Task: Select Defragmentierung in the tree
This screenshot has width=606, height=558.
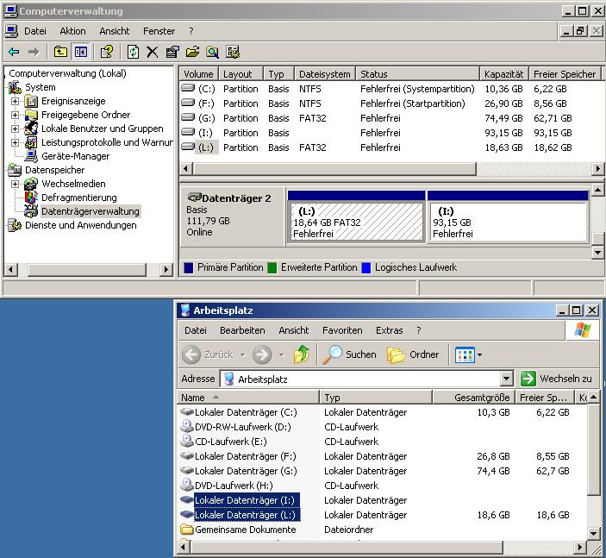Action: [x=78, y=197]
